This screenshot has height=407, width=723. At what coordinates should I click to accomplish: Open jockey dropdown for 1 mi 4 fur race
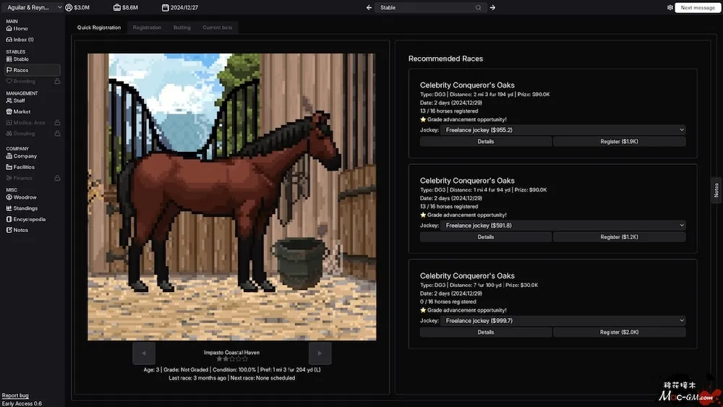pyautogui.click(x=562, y=226)
